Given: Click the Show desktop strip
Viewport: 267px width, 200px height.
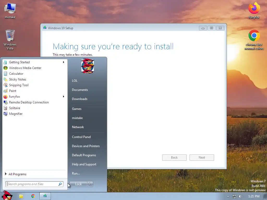Looking at the screenshot, I should tap(265, 196).
